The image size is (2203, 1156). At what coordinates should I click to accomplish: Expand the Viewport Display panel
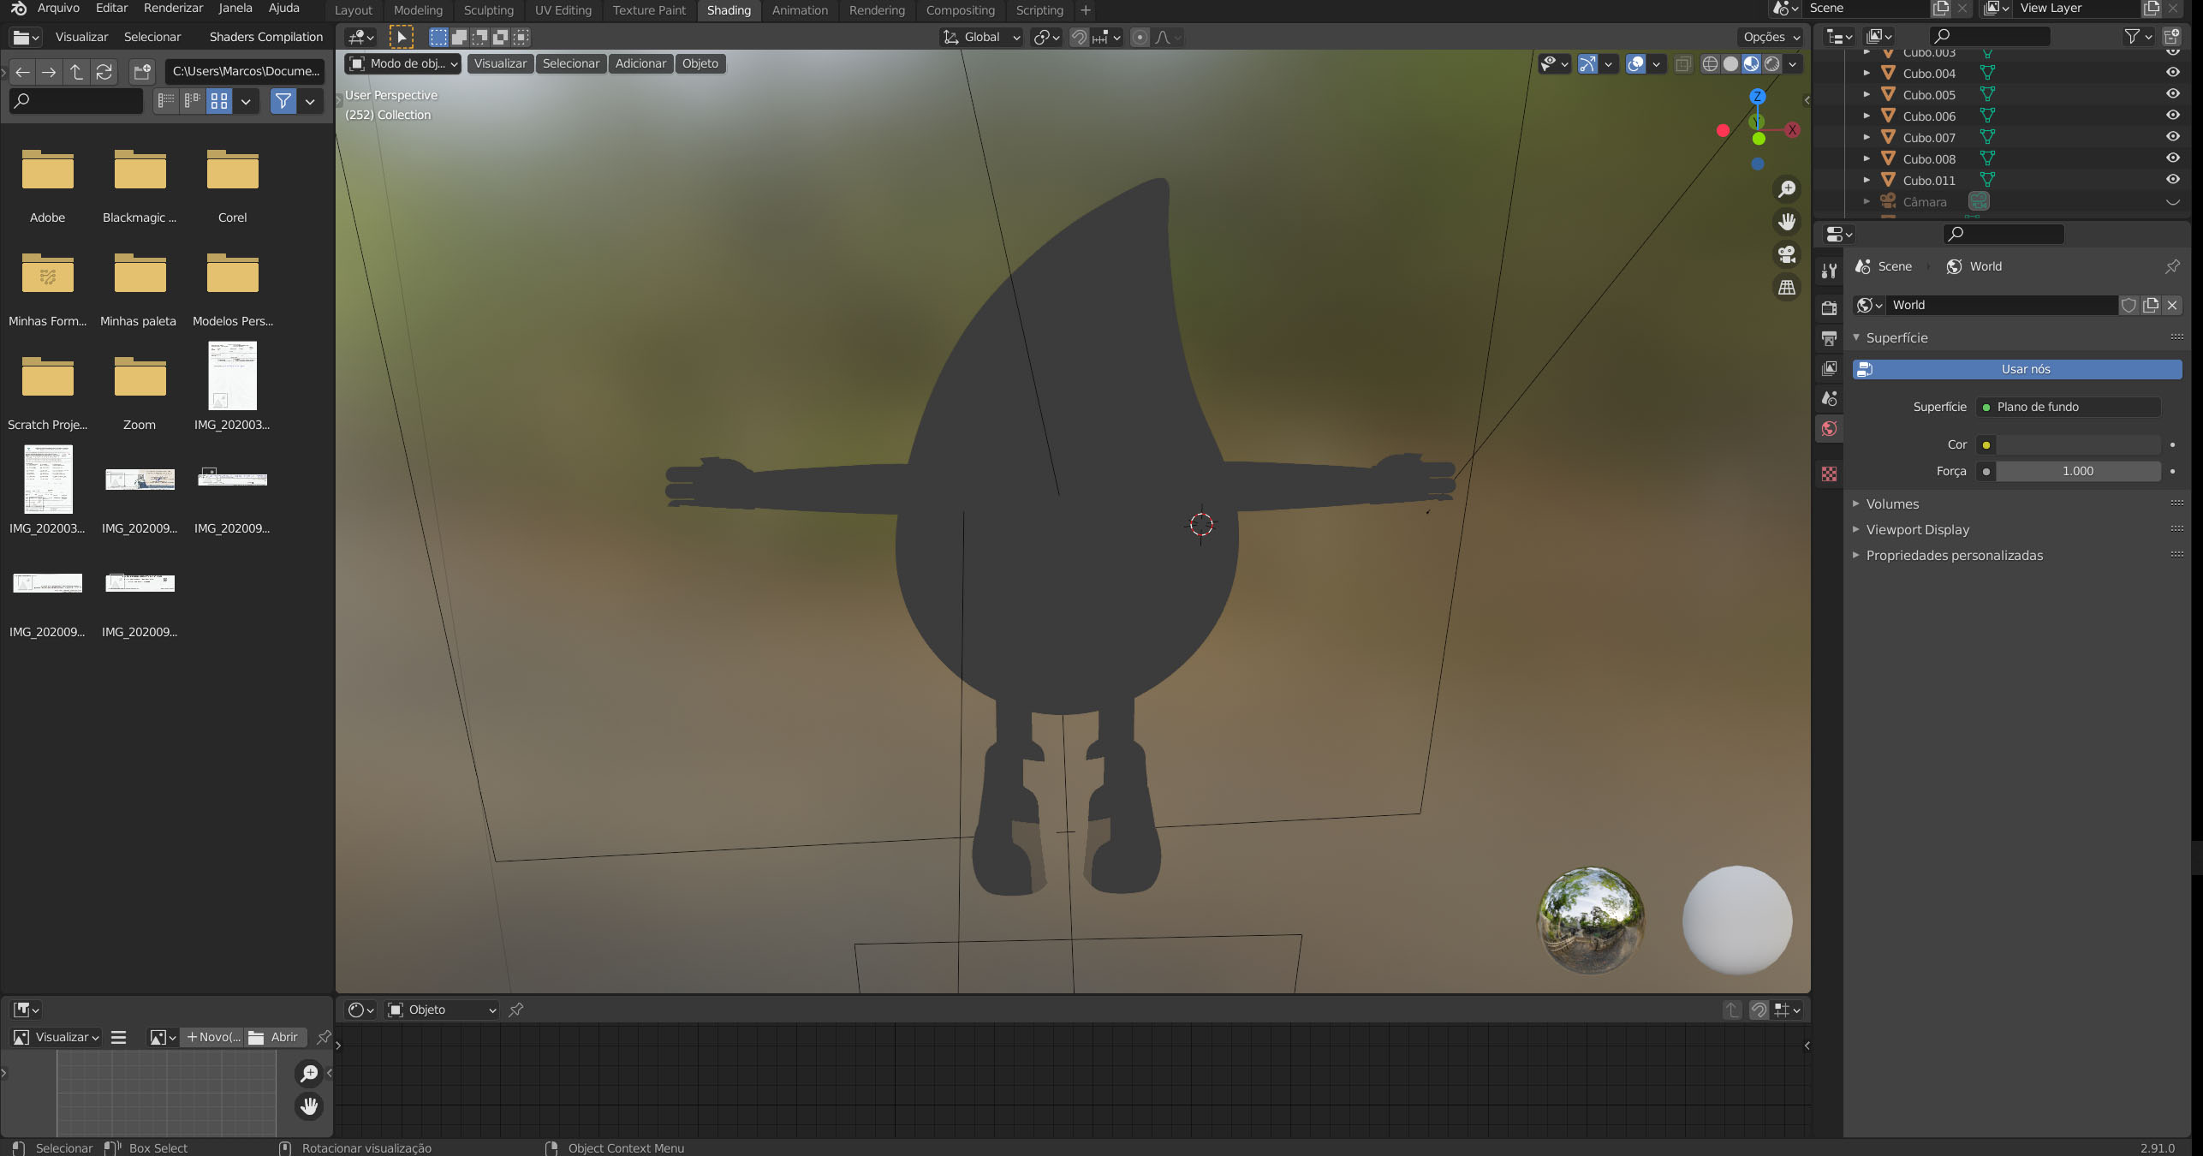pos(1917,529)
